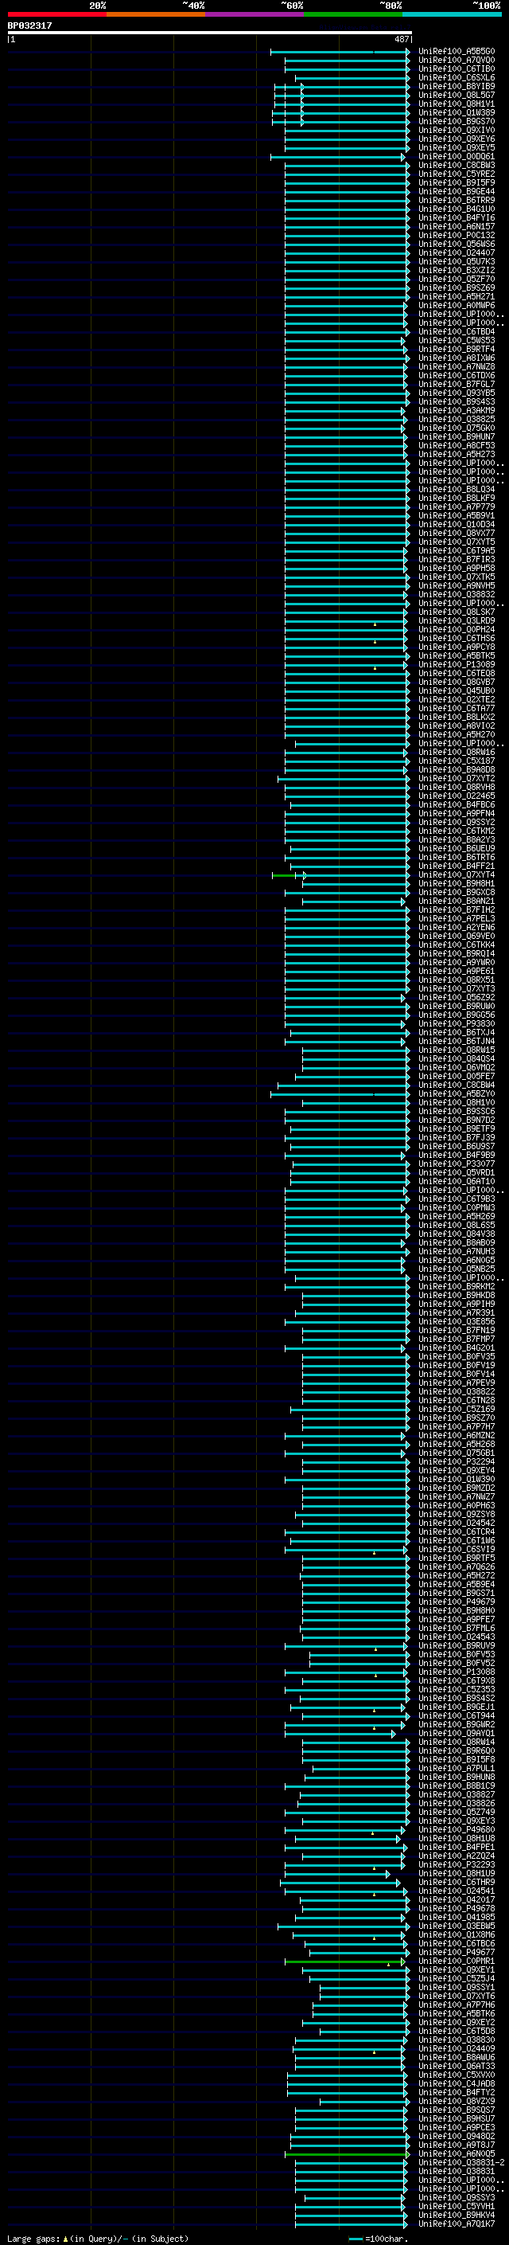Open hit UniRef100_A5B5G0

457,52
